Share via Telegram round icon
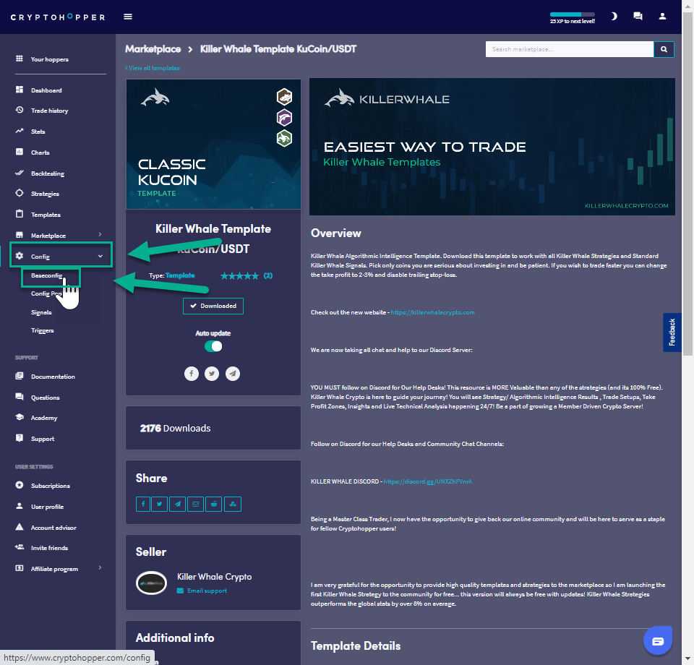The width and height of the screenshot is (694, 665). pos(232,373)
